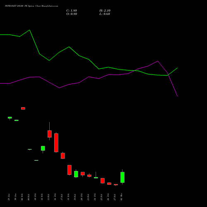Click the 16 Feb date label
This screenshot has height=207, width=207.
(x=55, y=197)
